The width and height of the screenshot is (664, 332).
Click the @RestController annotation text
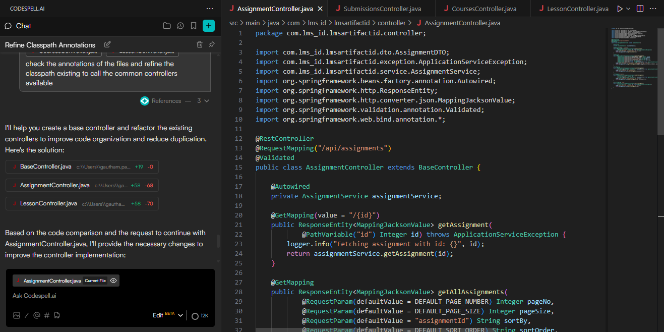(x=285, y=138)
